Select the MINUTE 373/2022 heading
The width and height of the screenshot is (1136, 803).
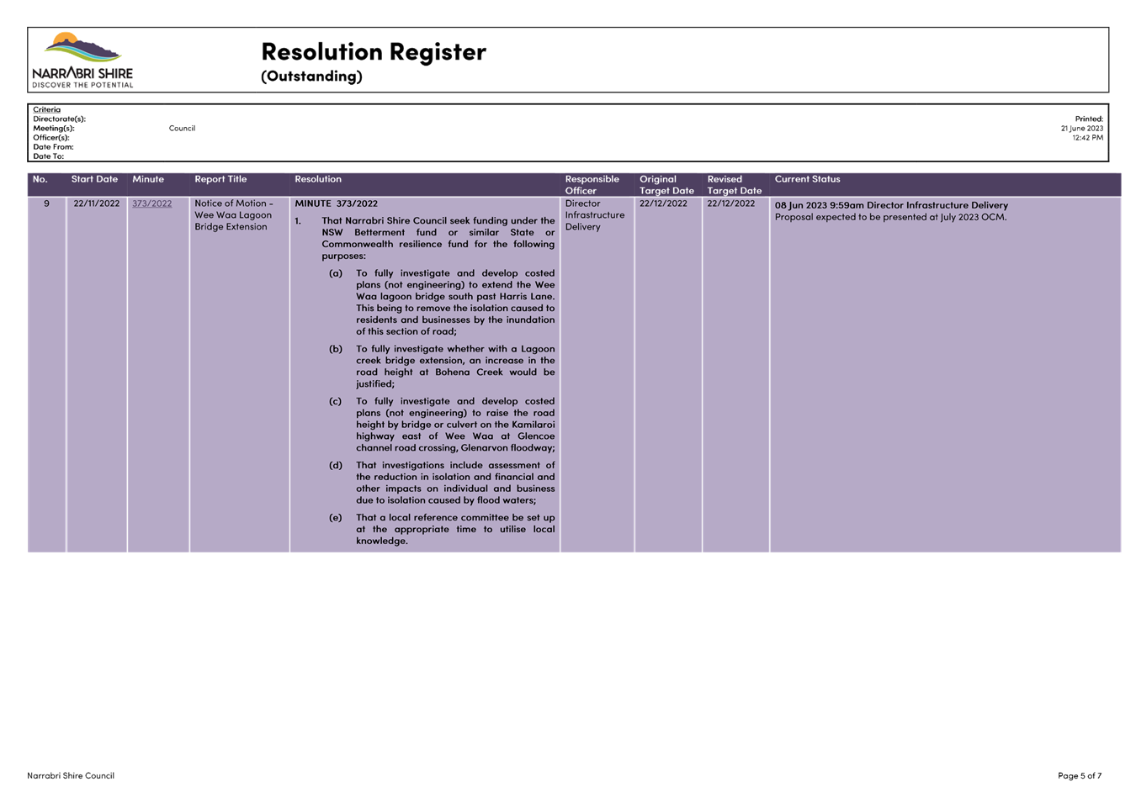pyautogui.click(x=336, y=203)
